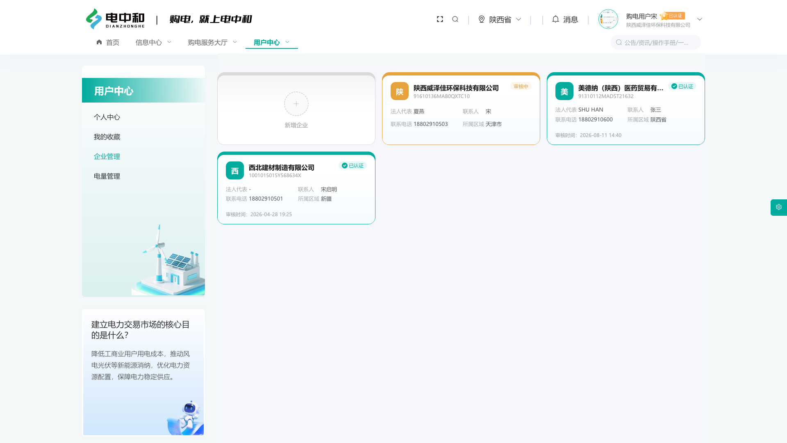Click the 用户中心 sidebar header
787x443 pixels.
[143, 90]
